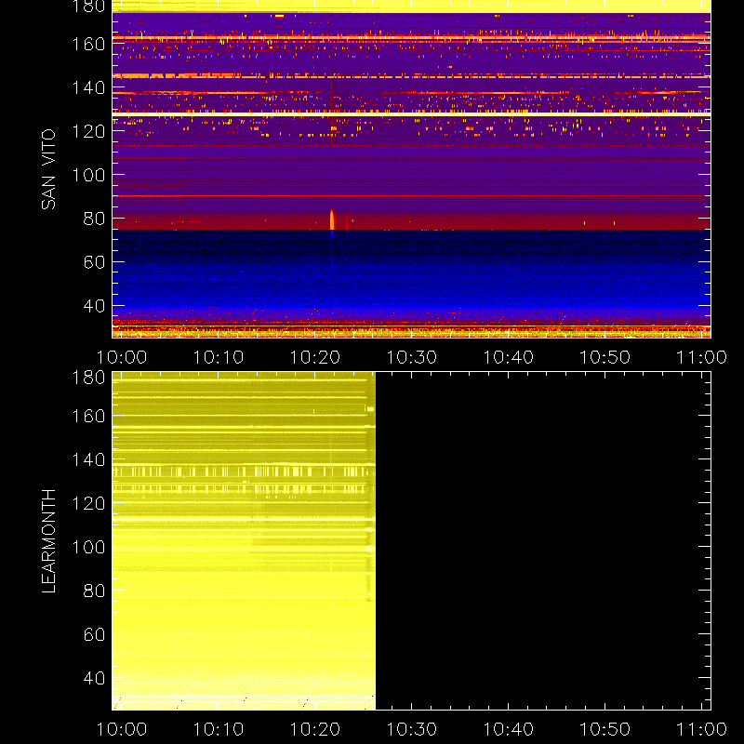Select San Vito plot's 10:00 time label
Screen dimensions: 744x744
point(122,357)
